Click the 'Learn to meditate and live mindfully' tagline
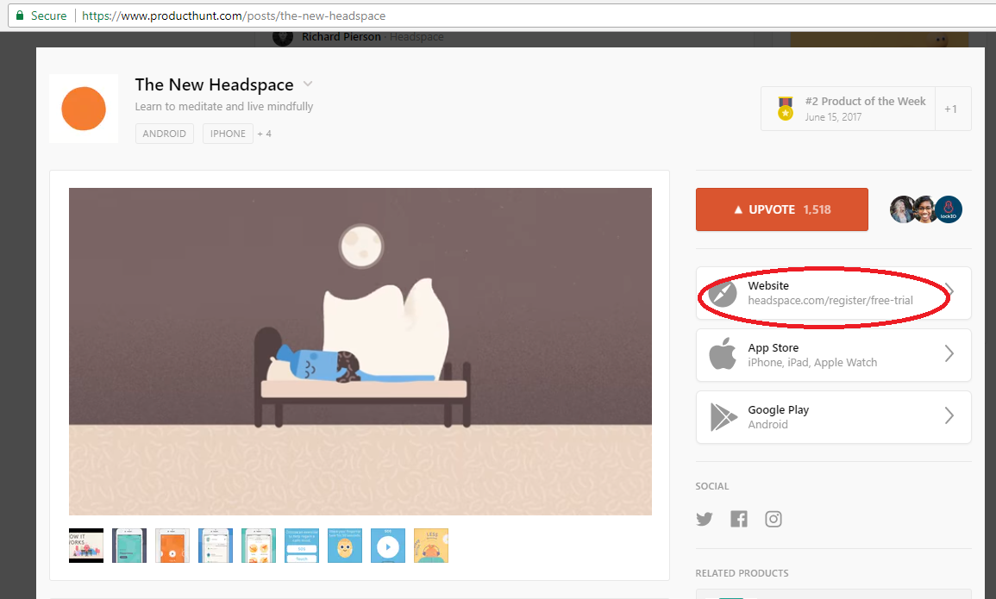Viewport: 996px width, 599px height. [224, 107]
